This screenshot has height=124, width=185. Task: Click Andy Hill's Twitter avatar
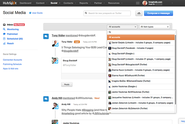tap(55, 106)
